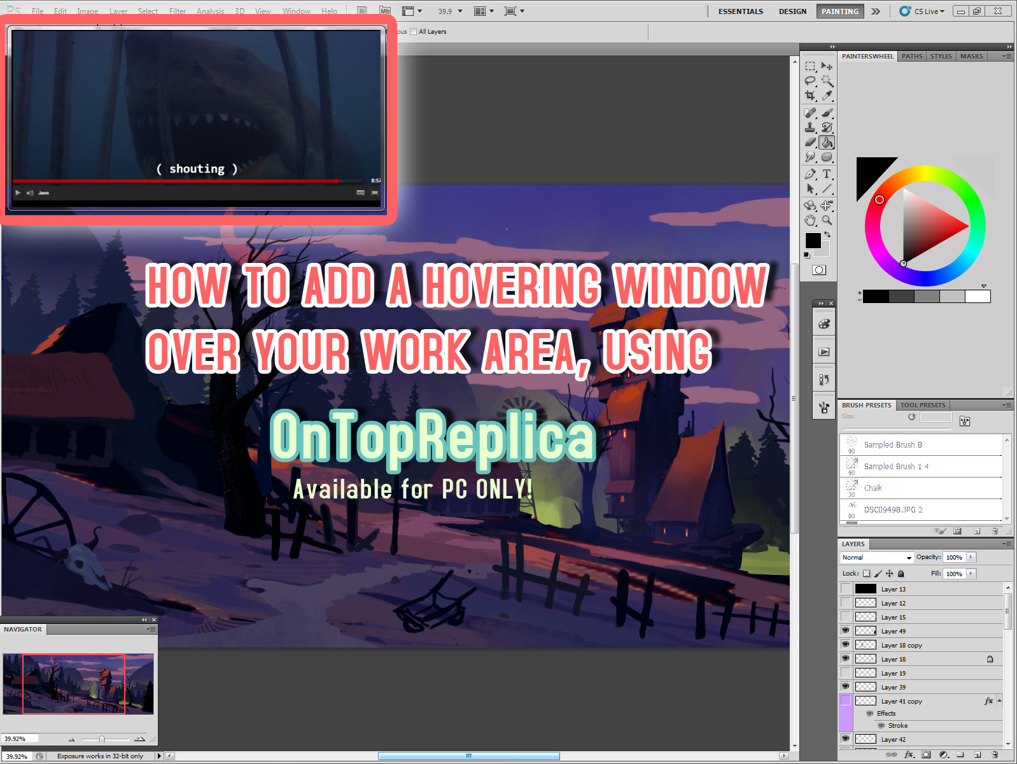The width and height of the screenshot is (1017, 764).
Task: Select the 3D Rotate tool
Action: click(810, 206)
